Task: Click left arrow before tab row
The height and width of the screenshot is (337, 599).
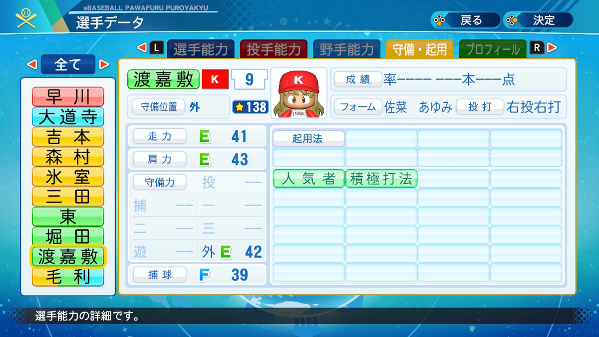Action: (141, 47)
